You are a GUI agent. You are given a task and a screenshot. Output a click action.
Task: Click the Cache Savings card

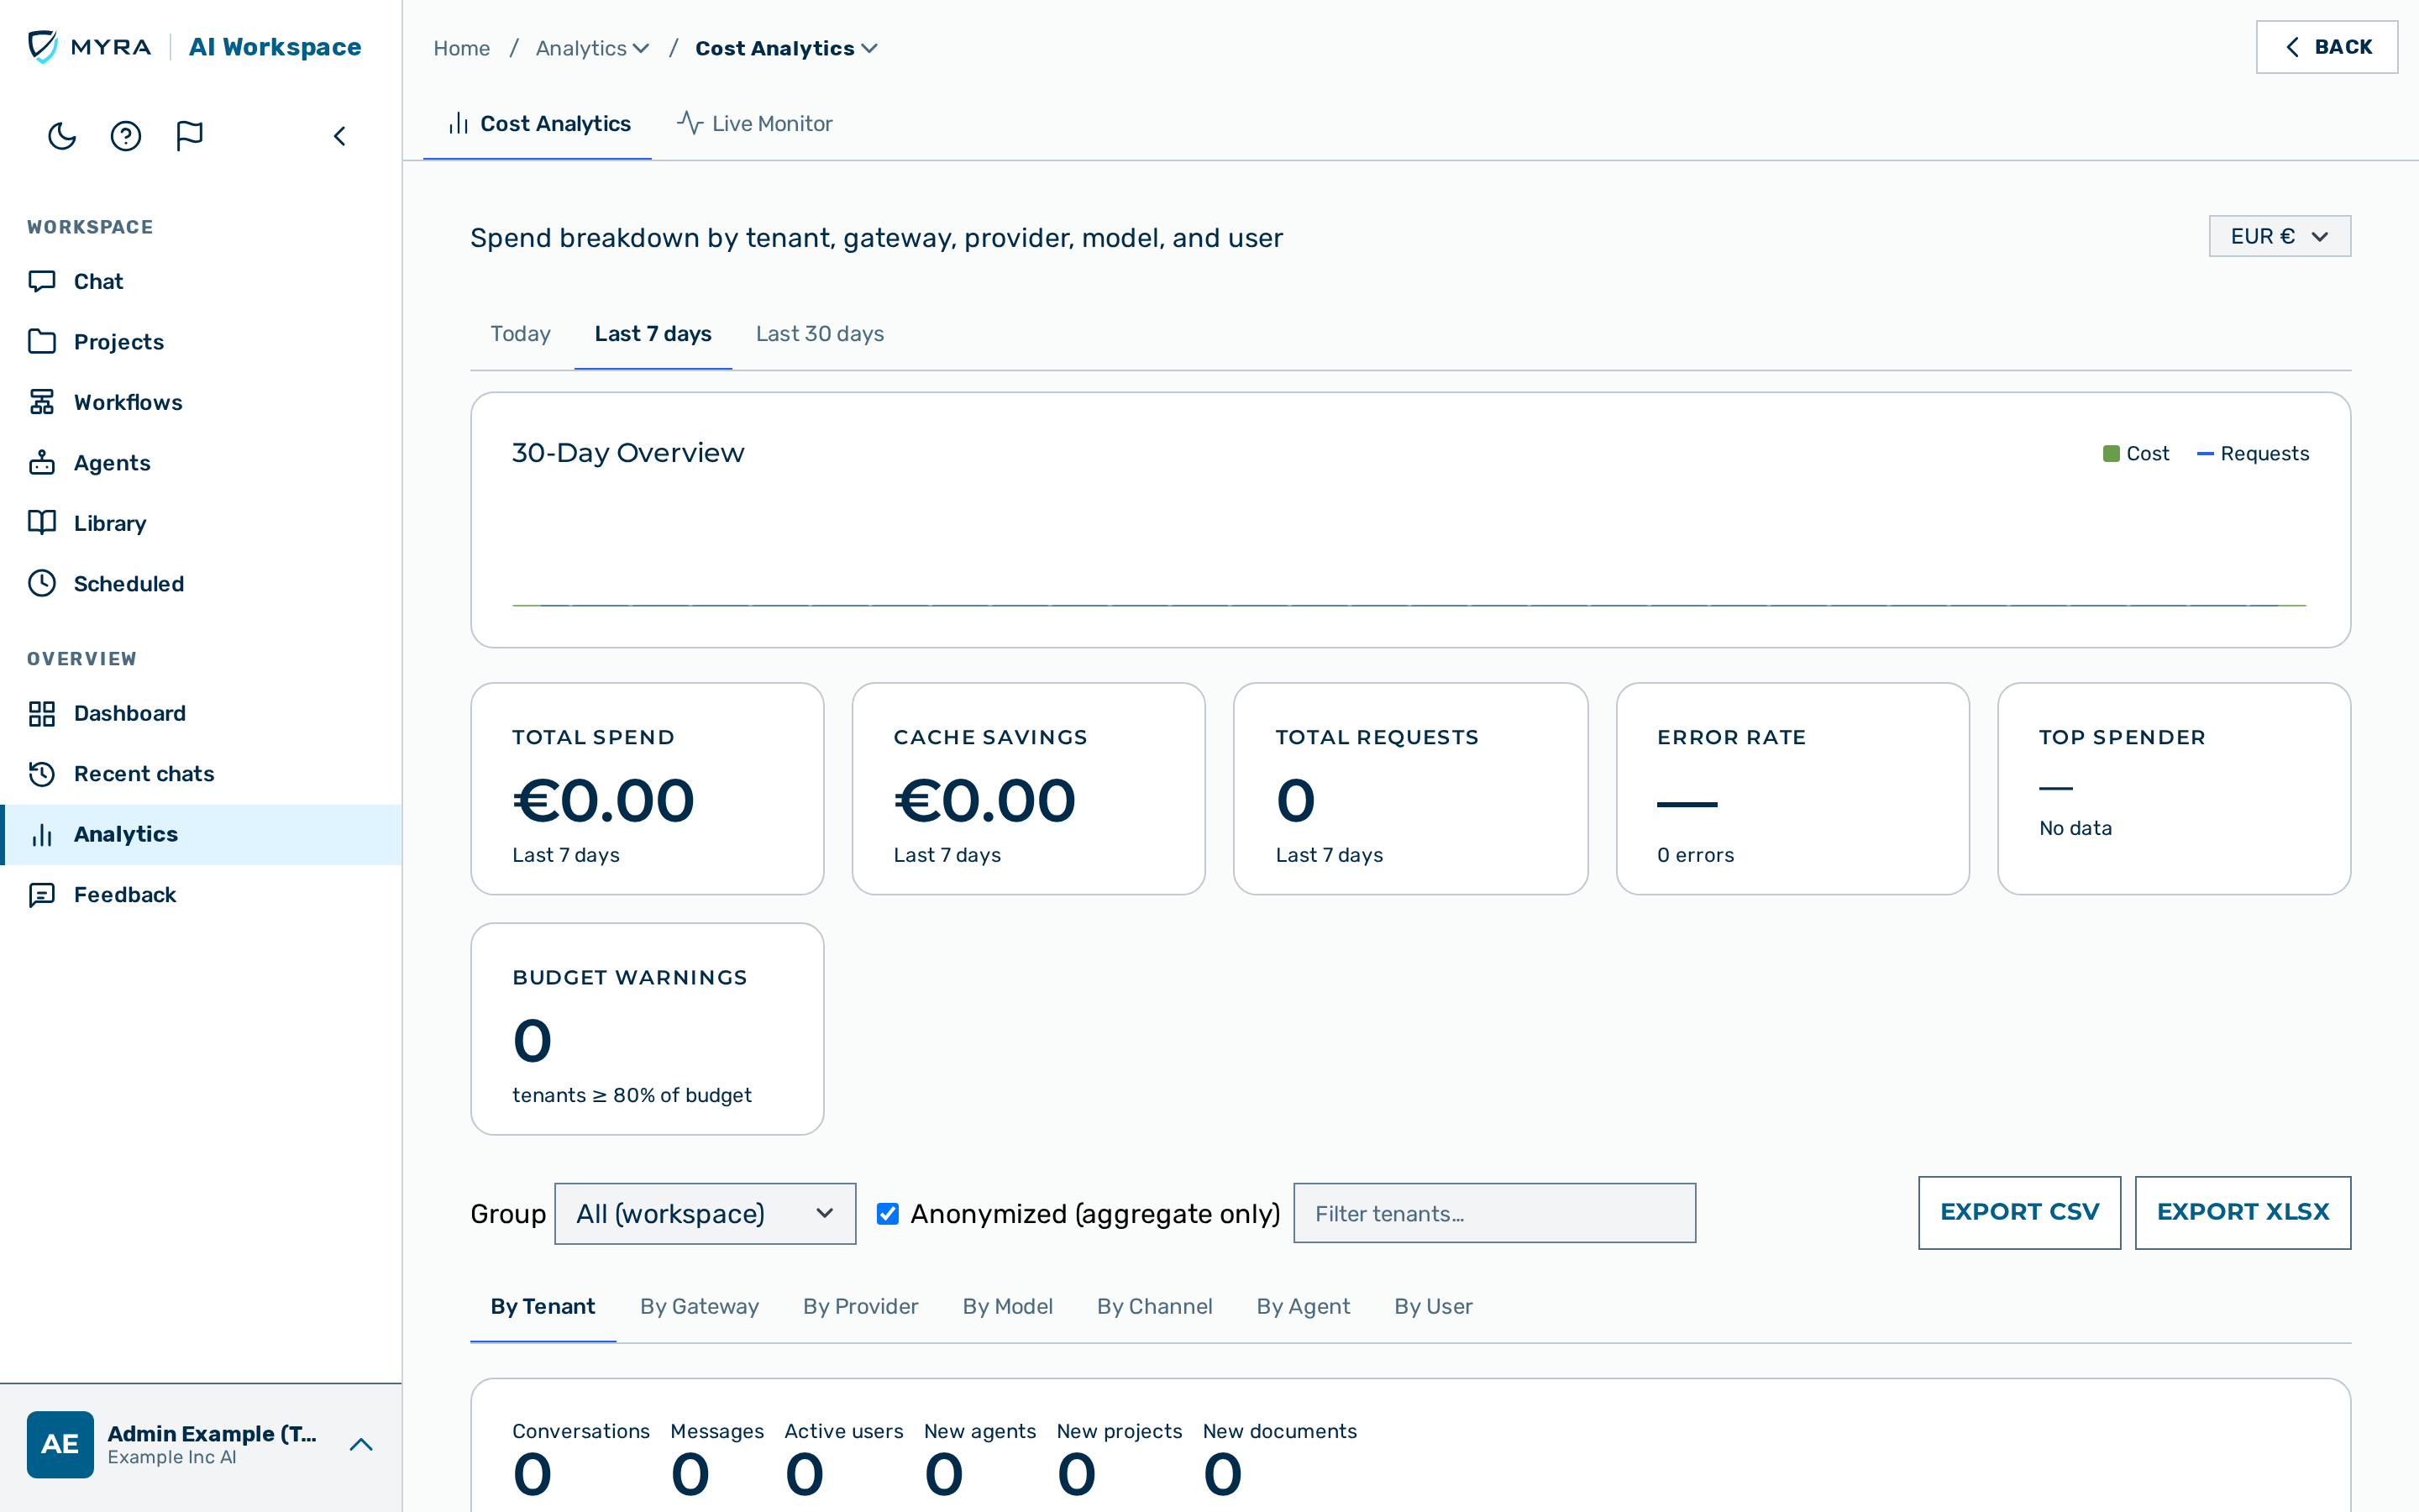pos(1029,788)
